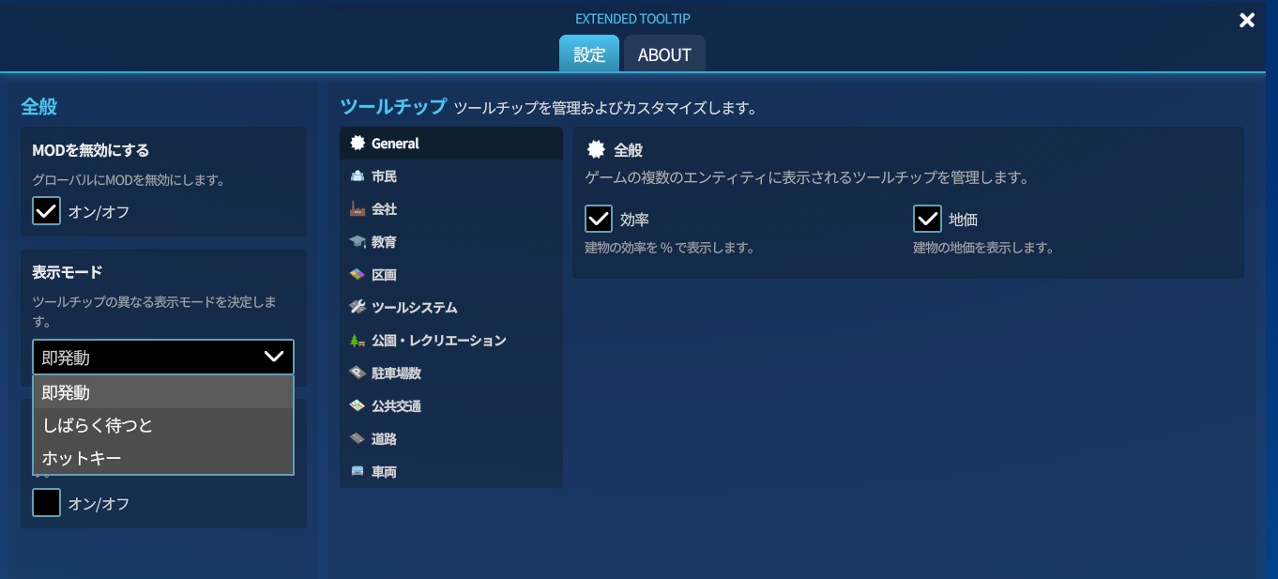
Task: Open the ツールシステム settings icon
Action: [358, 307]
